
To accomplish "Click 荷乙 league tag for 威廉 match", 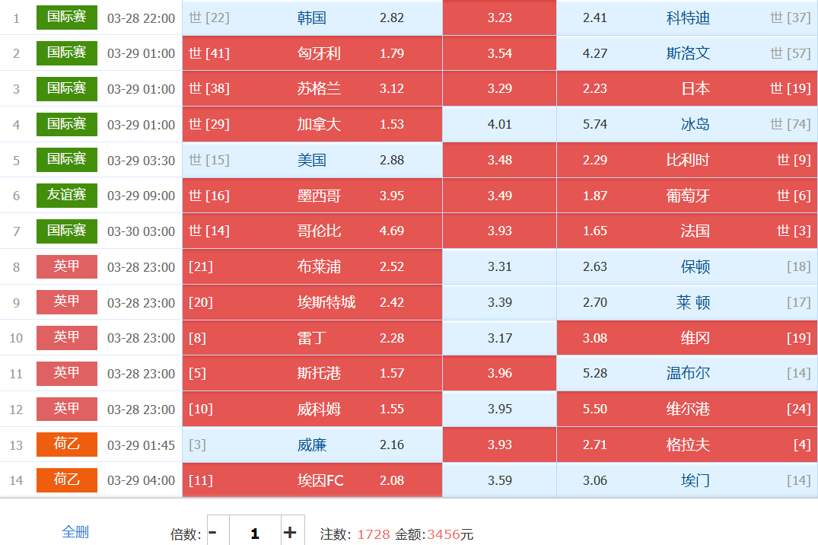I will [x=67, y=445].
